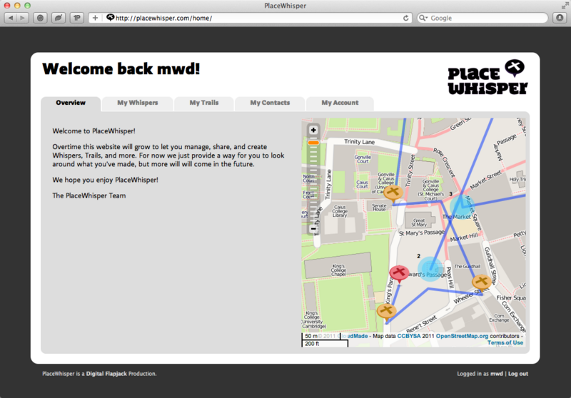571x398 pixels.
Task: Open the My Trails tab
Action: click(204, 103)
